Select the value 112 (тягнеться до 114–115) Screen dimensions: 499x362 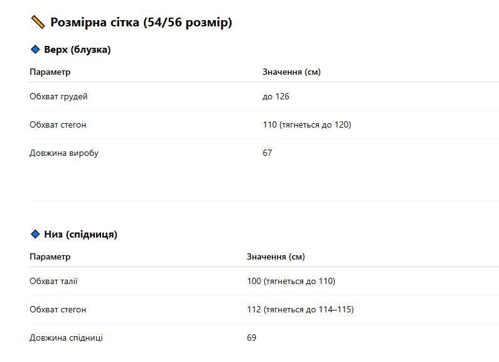(301, 309)
